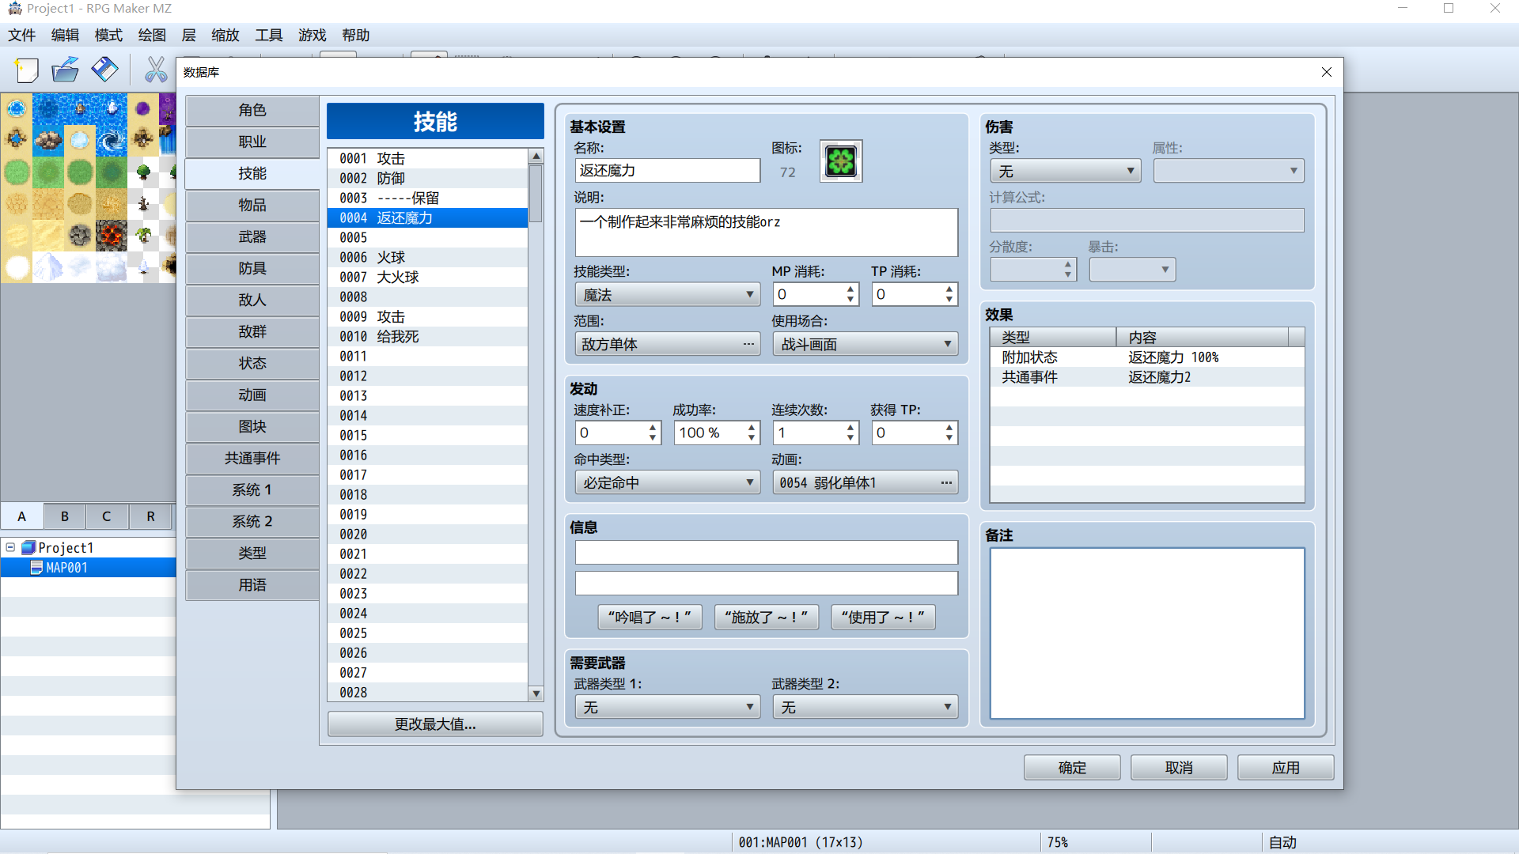1519x854 pixels.
Task: Click the skill 名称 input field
Action: coord(668,170)
